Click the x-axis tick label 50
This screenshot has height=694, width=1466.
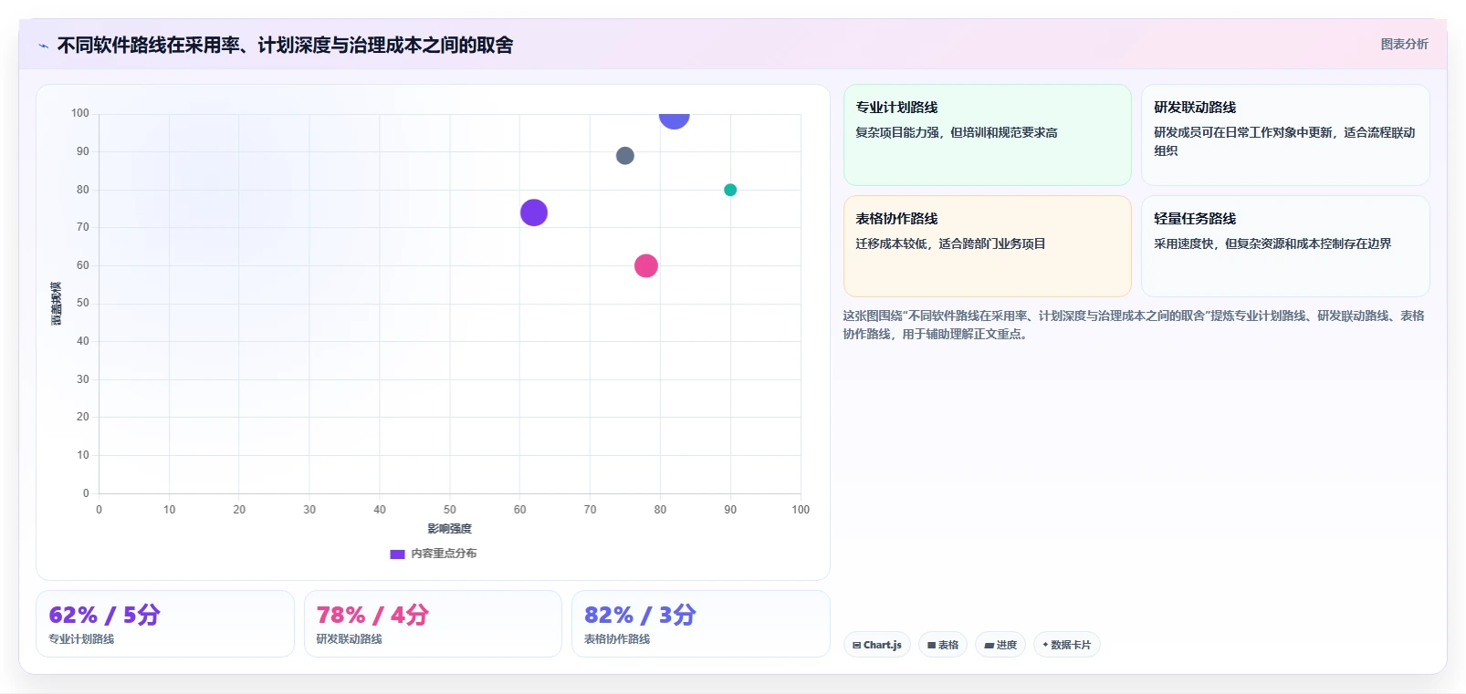(450, 510)
